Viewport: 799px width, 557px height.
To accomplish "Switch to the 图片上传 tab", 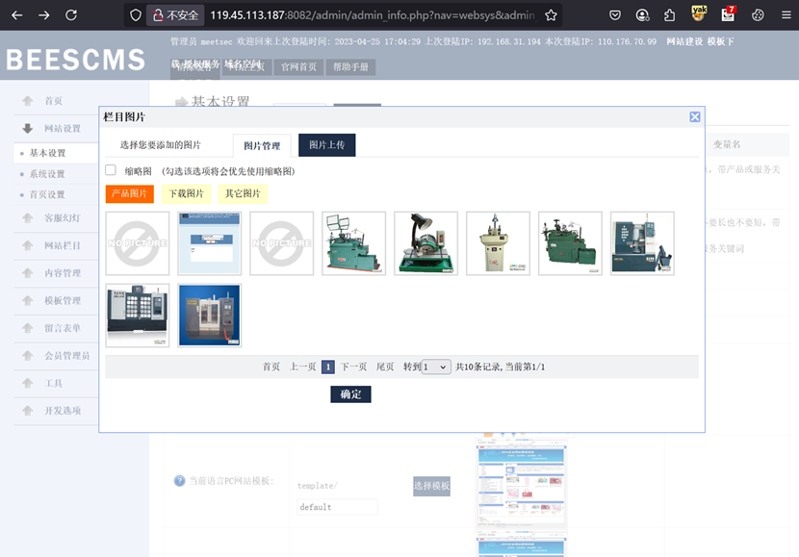I will pyautogui.click(x=327, y=145).
